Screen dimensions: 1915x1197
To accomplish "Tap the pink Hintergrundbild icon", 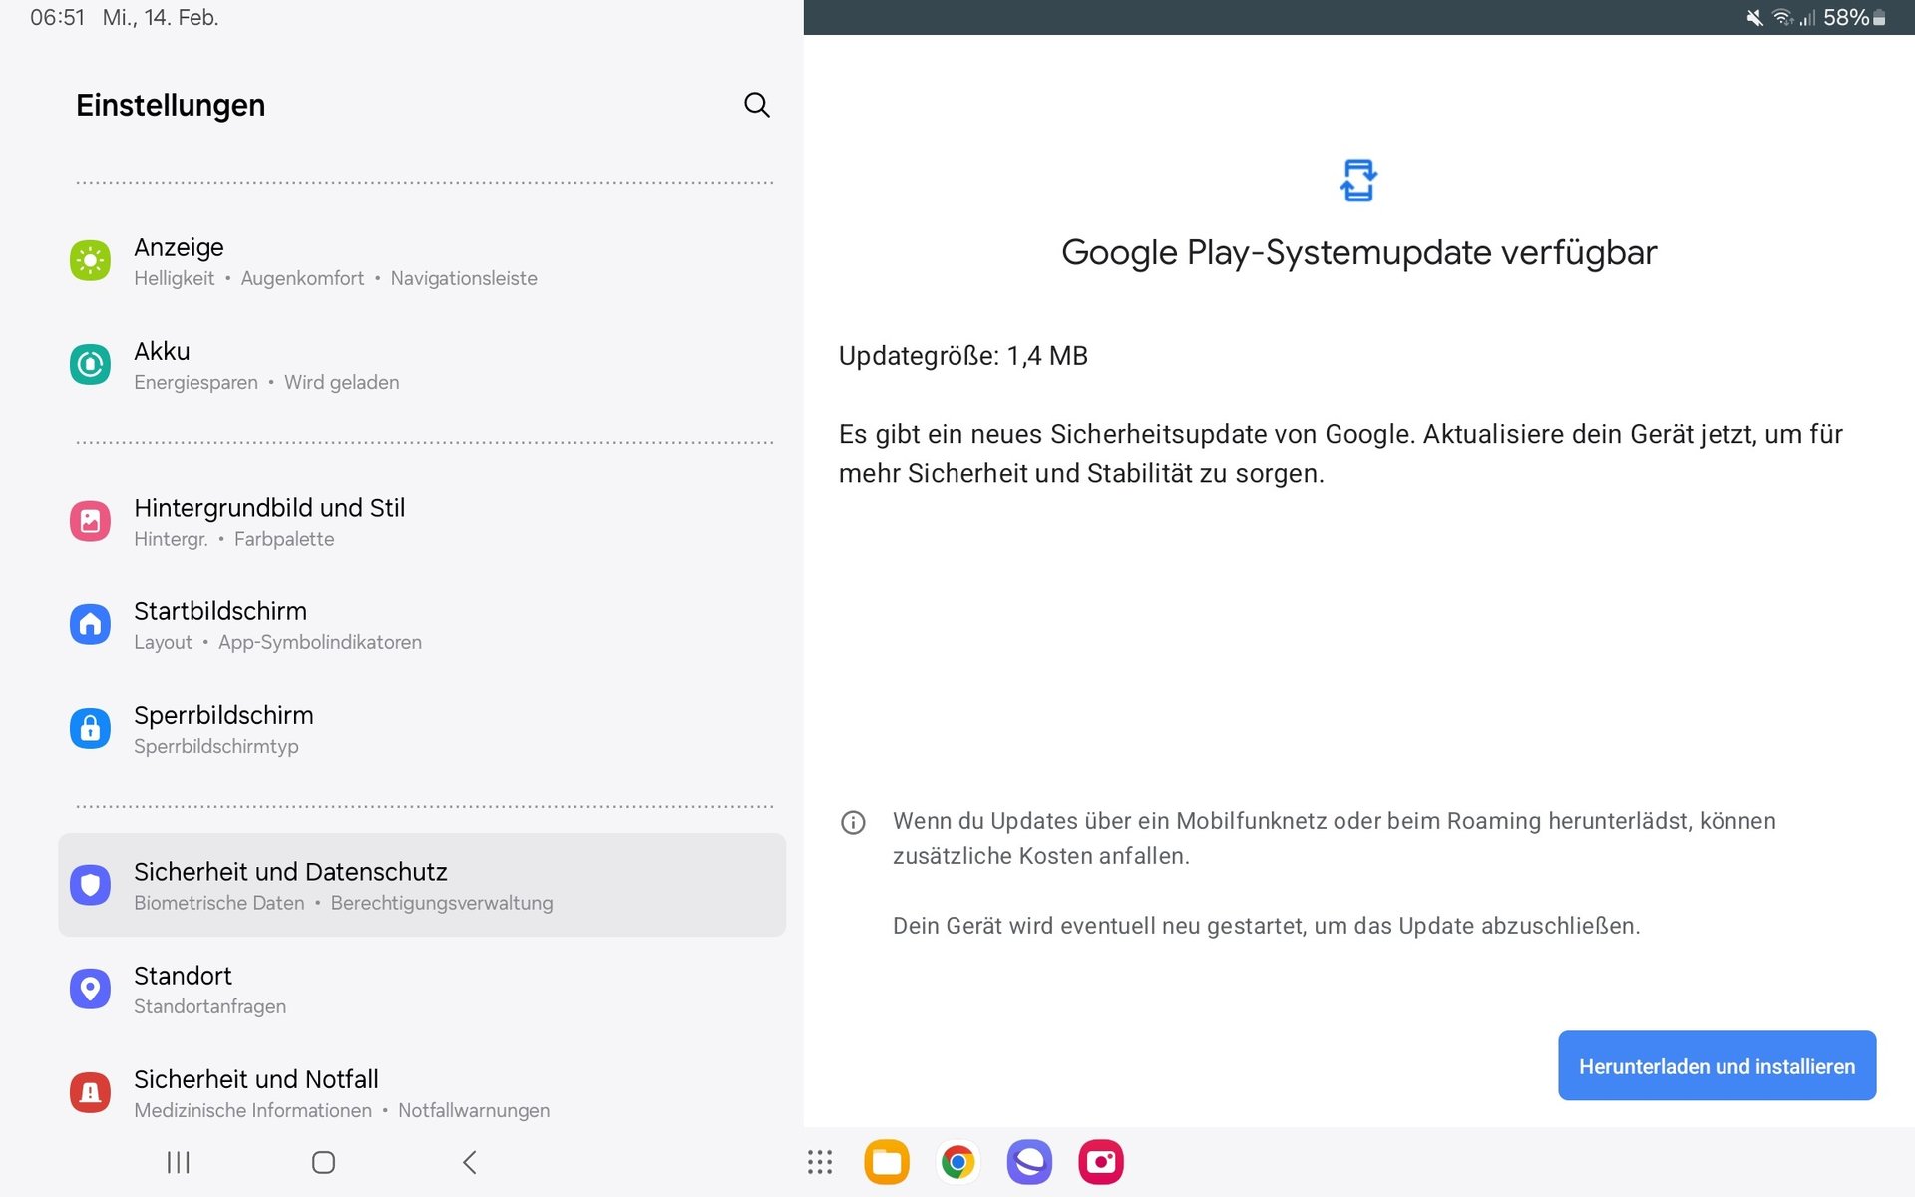I will [x=90, y=521].
